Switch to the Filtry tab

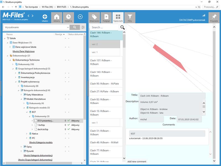tap(130, 17)
